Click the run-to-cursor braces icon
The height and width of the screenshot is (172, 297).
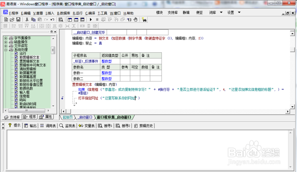[129, 20]
